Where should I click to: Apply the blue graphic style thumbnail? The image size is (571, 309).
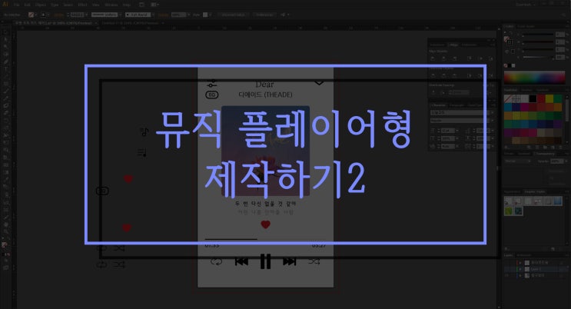coord(557,201)
